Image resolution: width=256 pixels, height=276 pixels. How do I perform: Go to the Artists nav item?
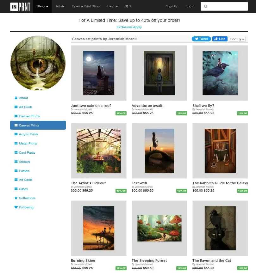pyautogui.click(x=60, y=6)
